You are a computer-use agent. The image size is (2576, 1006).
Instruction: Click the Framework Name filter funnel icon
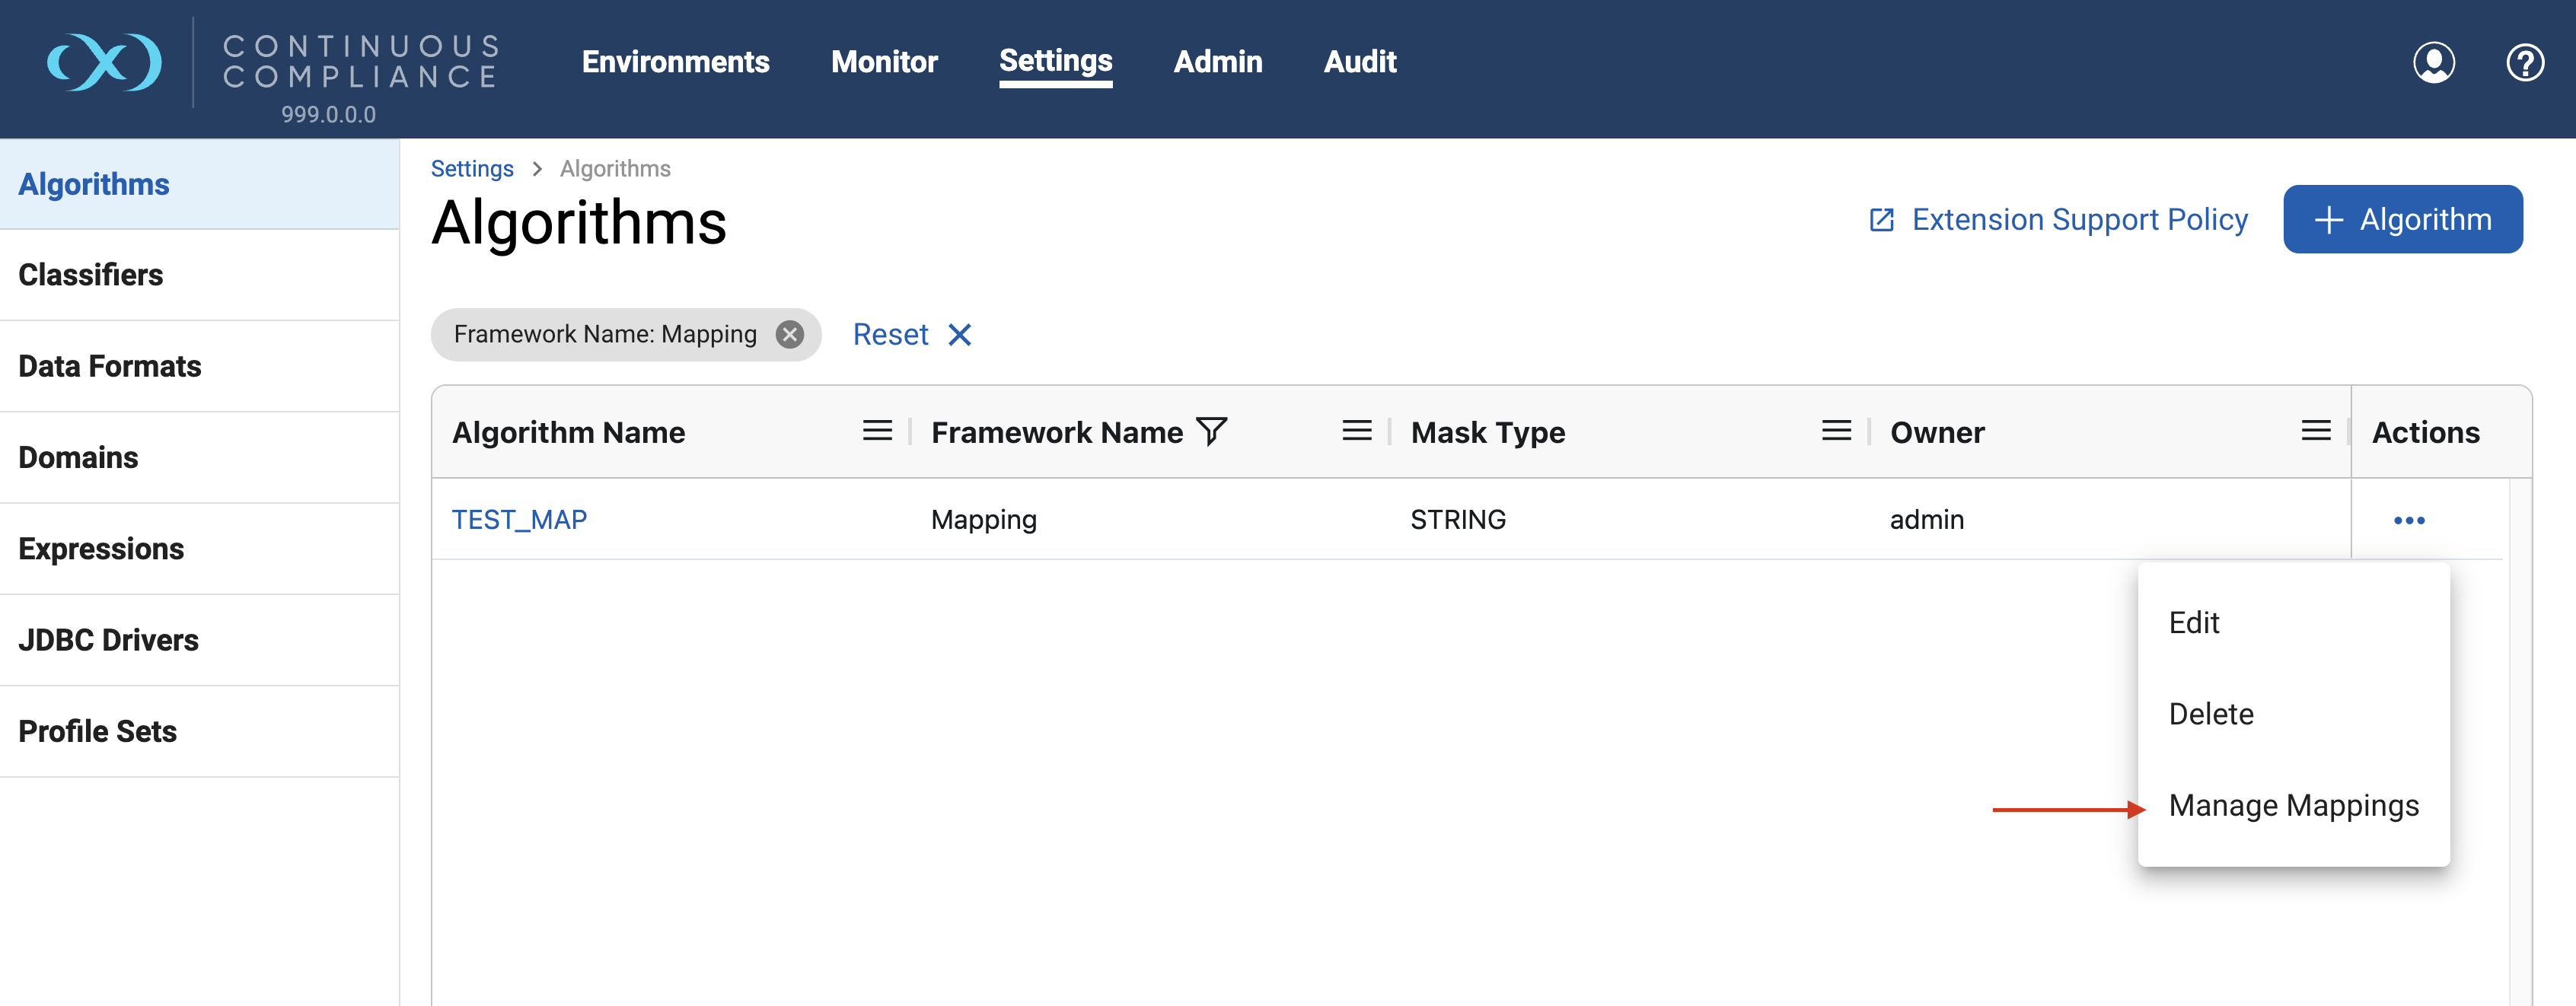[x=1211, y=431]
